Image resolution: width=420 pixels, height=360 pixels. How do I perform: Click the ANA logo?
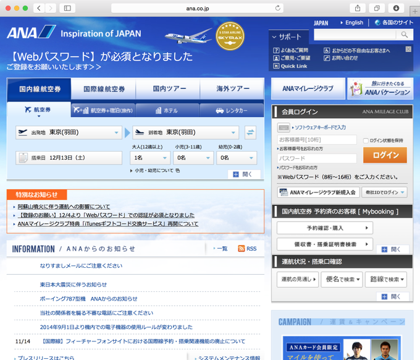[x=31, y=32]
